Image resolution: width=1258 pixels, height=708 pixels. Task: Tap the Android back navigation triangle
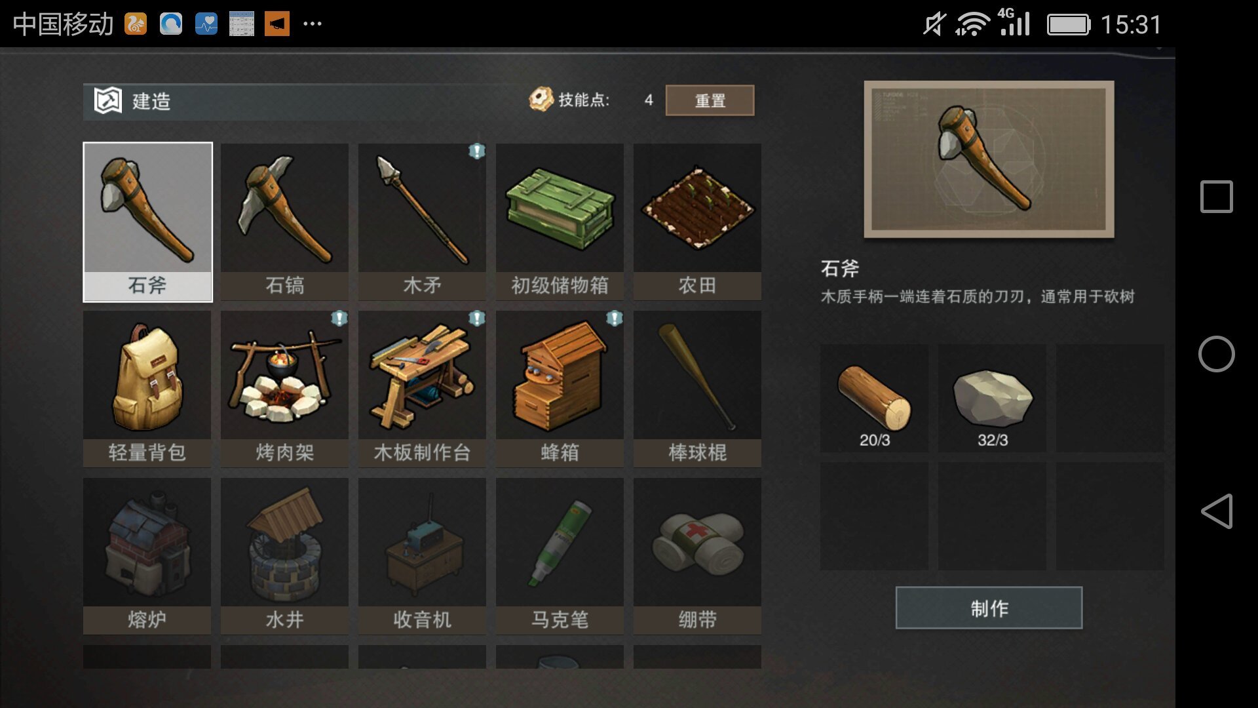point(1217,511)
